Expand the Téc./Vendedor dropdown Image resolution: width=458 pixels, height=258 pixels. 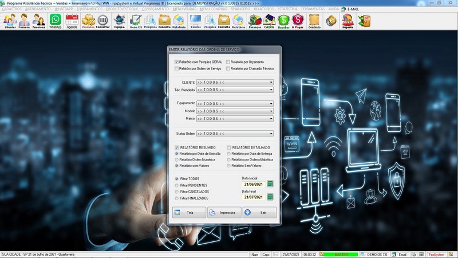tap(271, 90)
